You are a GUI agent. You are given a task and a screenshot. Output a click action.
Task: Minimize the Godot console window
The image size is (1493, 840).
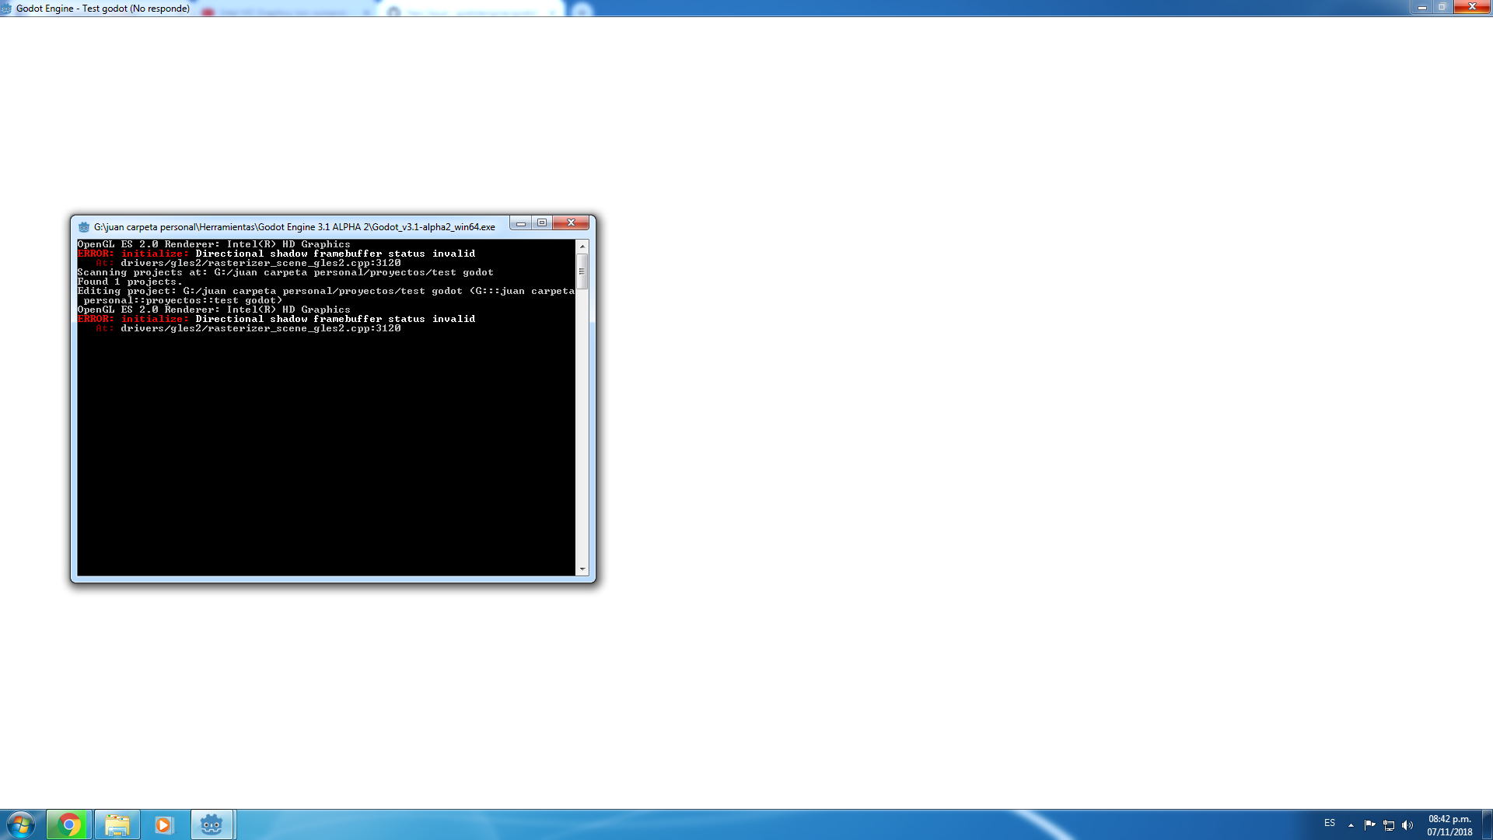[x=520, y=223]
